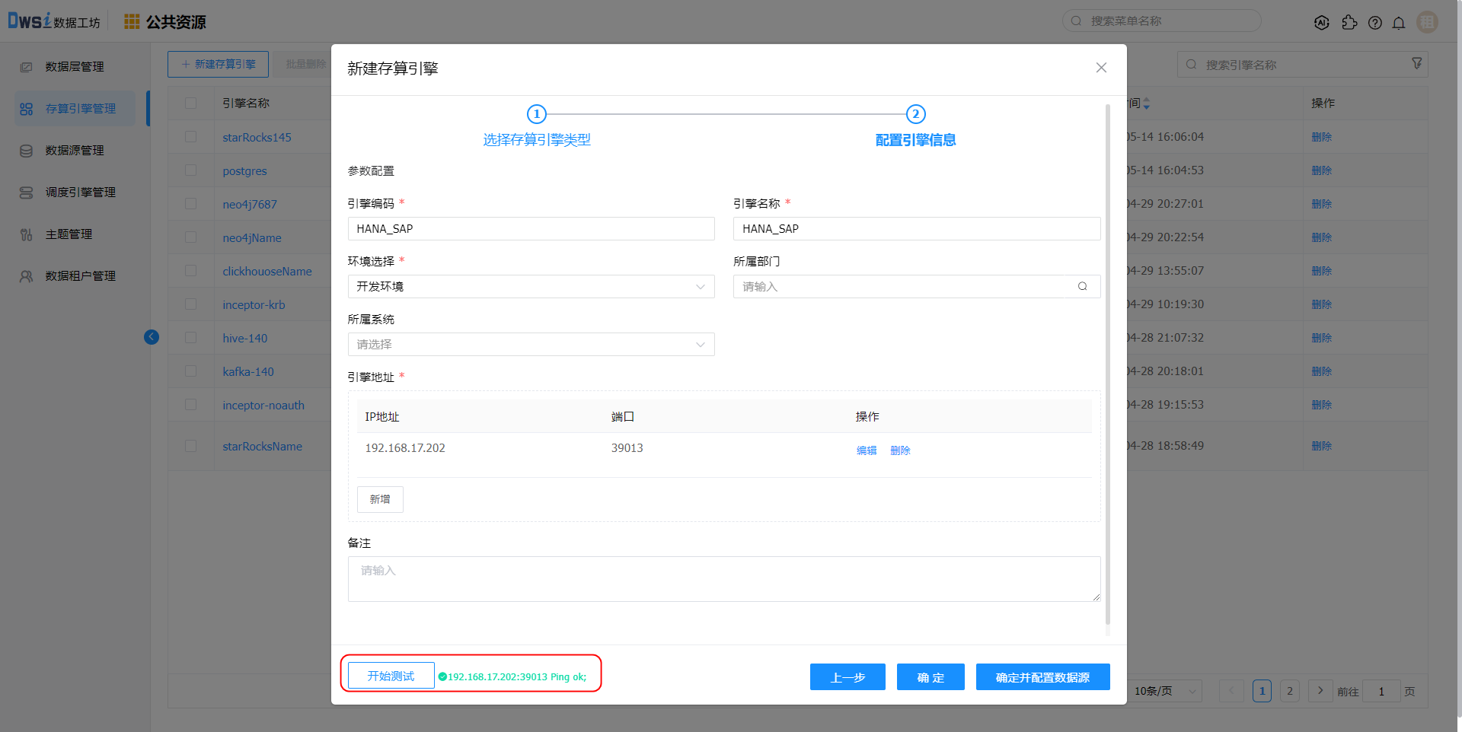Open the user avatar in top right
This screenshot has width=1462, height=732.
pyautogui.click(x=1427, y=22)
